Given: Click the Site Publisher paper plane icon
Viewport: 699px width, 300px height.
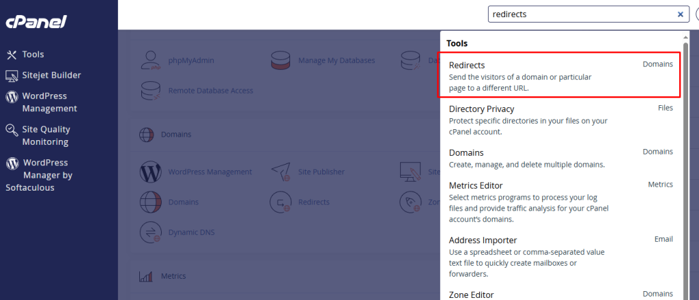Looking at the screenshot, I should (x=281, y=172).
